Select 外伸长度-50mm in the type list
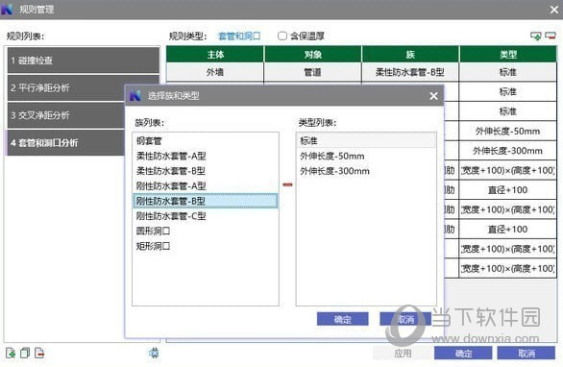 pyautogui.click(x=366, y=156)
